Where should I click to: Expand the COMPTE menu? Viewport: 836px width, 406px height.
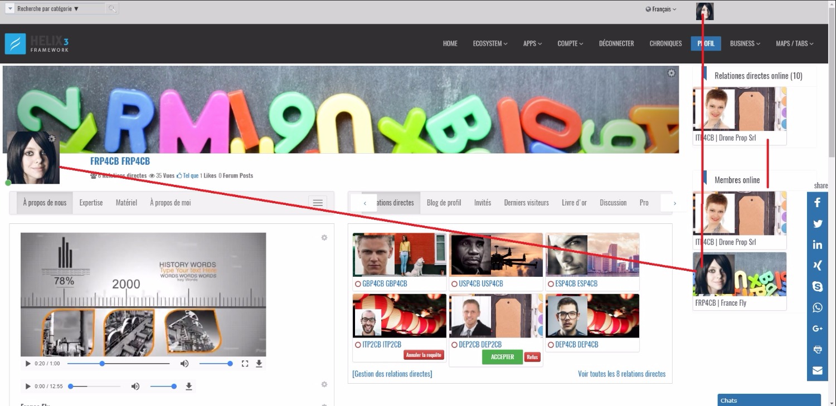point(570,43)
